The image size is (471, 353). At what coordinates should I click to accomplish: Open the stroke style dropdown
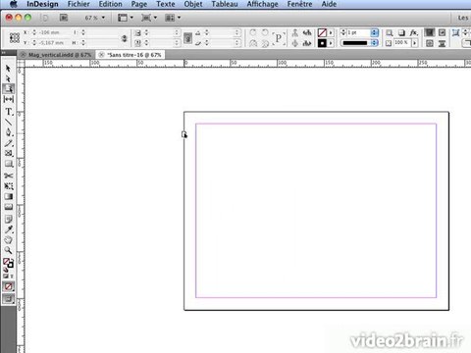pos(375,43)
